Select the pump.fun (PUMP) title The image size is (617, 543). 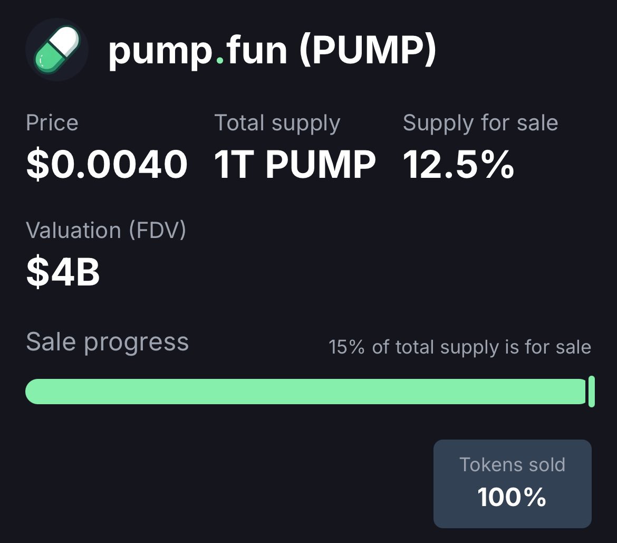tap(272, 50)
